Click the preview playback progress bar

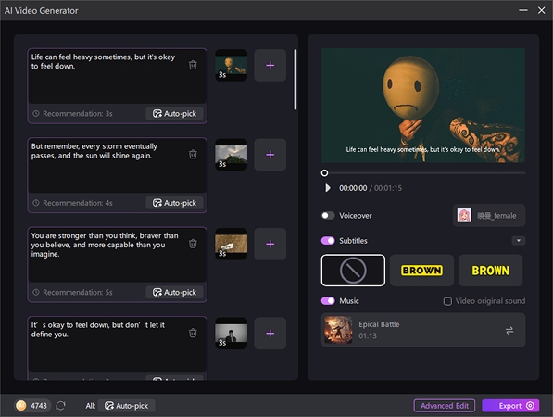point(424,173)
